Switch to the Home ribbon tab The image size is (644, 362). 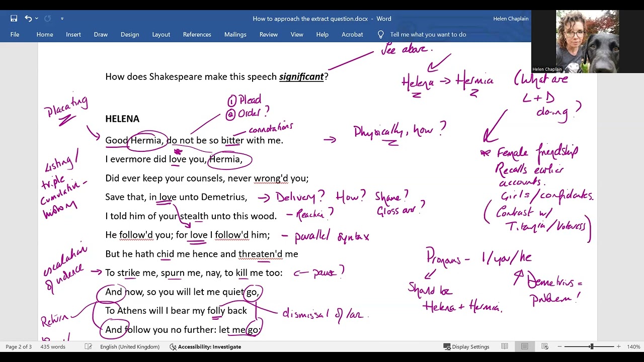45,34
